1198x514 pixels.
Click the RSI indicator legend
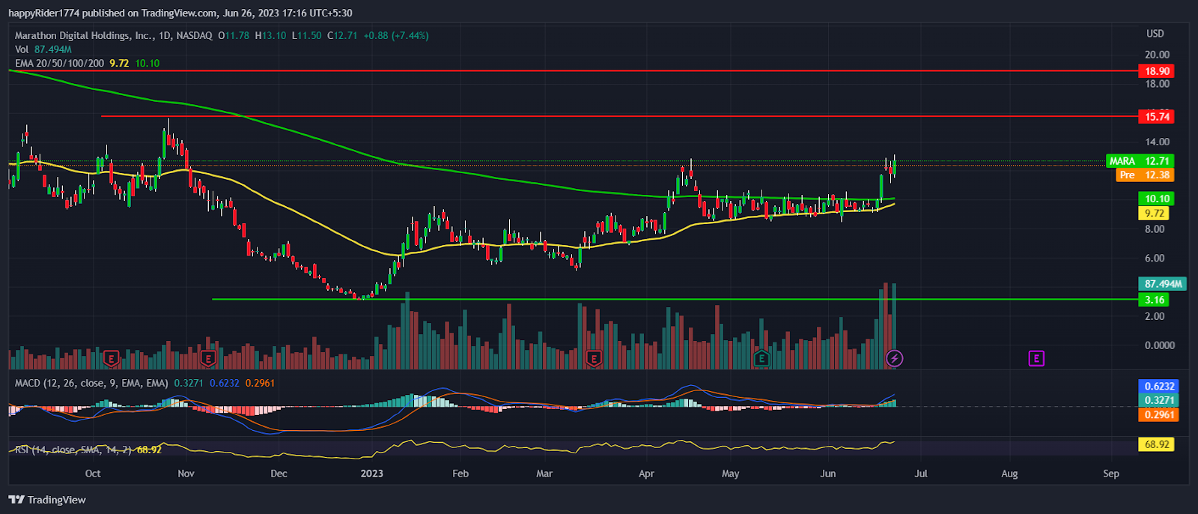point(73,450)
